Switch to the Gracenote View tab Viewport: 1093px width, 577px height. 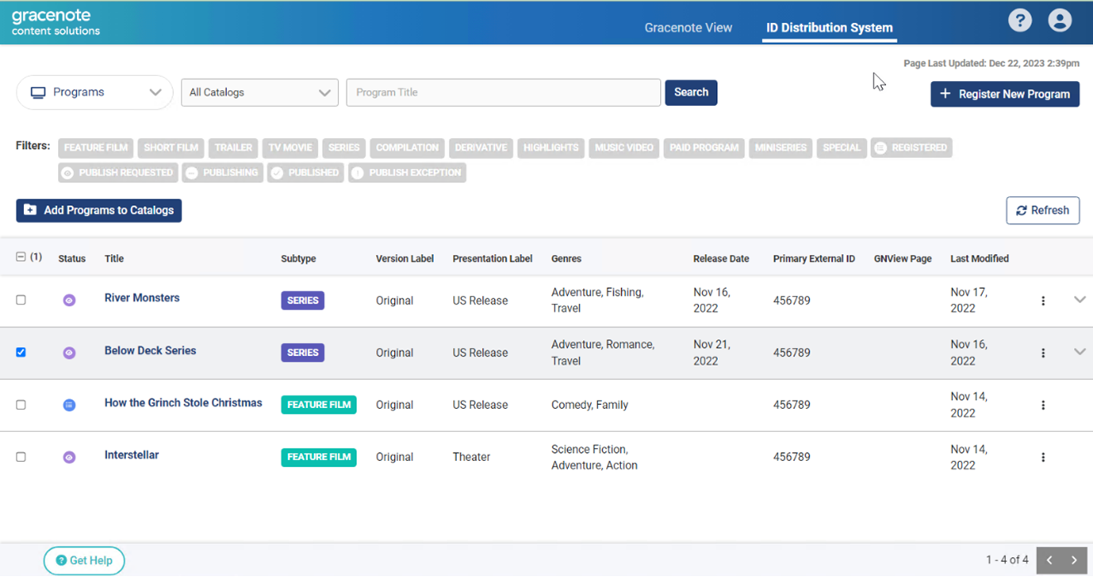click(x=688, y=27)
